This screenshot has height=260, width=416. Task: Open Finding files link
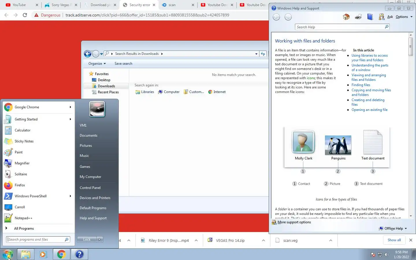(361, 85)
